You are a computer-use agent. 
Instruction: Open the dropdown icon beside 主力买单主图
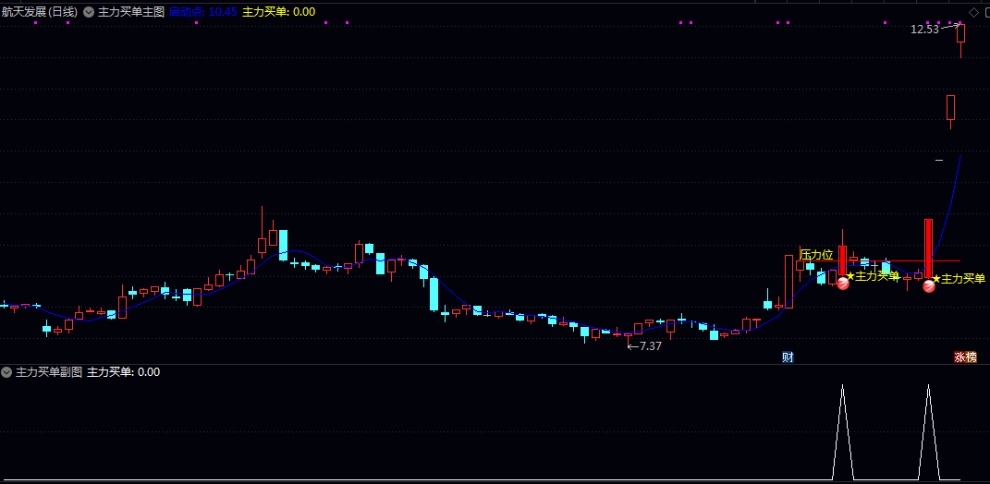pos(89,12)
